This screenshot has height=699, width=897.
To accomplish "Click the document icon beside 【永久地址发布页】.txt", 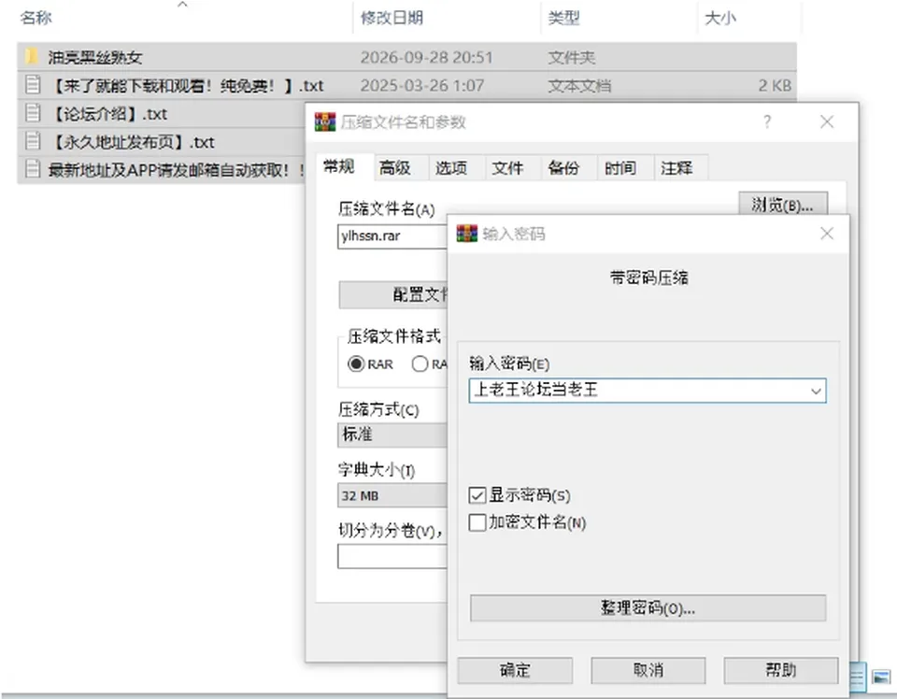I will click(33, 141).
